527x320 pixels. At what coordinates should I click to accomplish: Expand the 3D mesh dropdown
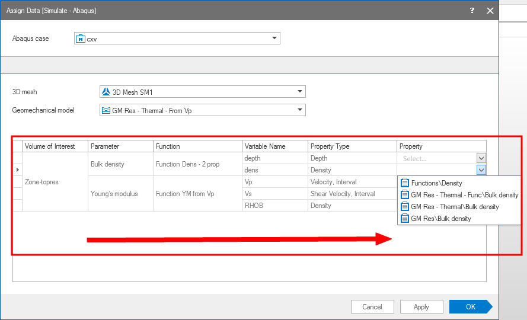pyautogui.click(x=299, y=92)
